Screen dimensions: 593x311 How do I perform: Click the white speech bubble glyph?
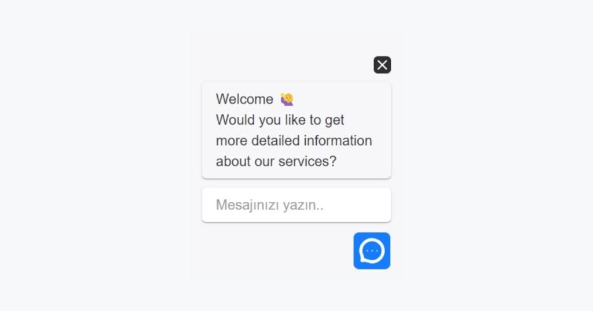(x=372, y=251)
